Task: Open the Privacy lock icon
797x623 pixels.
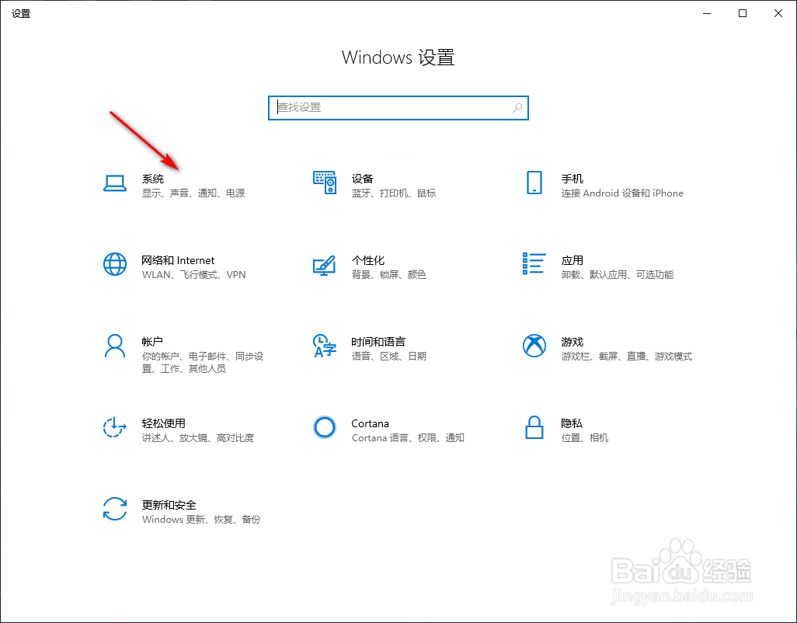Action: pos(534,427)
